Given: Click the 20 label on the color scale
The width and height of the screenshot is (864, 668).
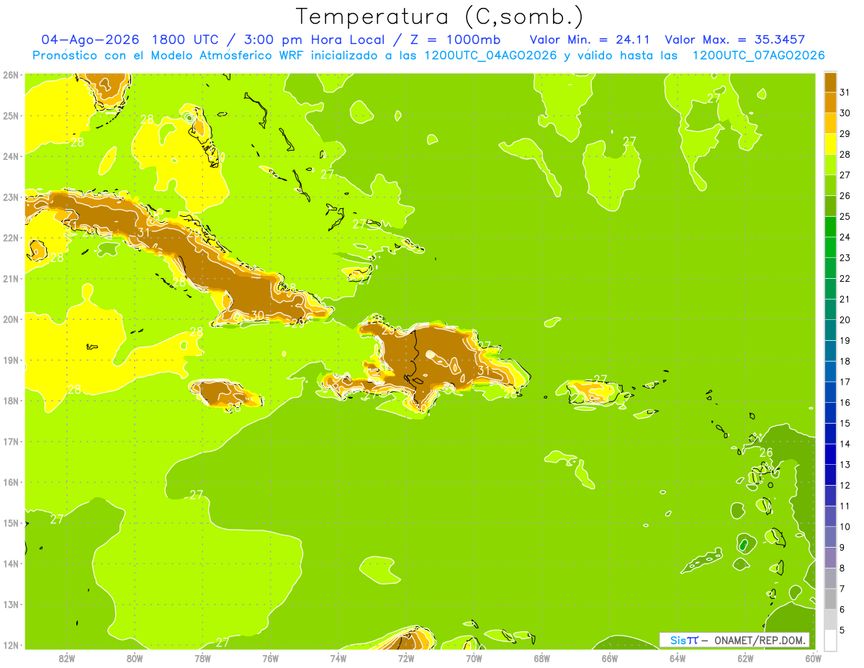Looking at the screenshot, I should 845,320.
